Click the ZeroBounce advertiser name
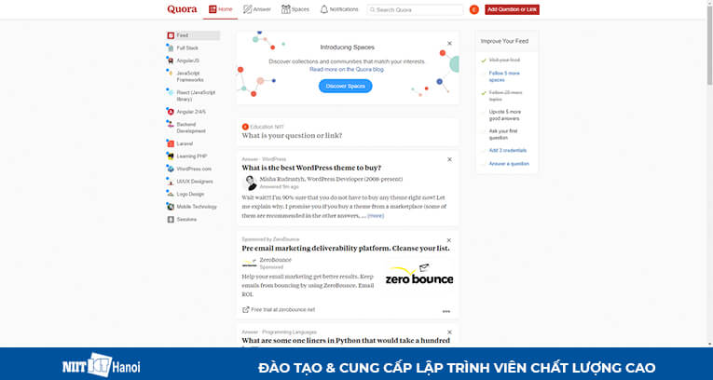This screenshot has width=713, height=380. 275,260
